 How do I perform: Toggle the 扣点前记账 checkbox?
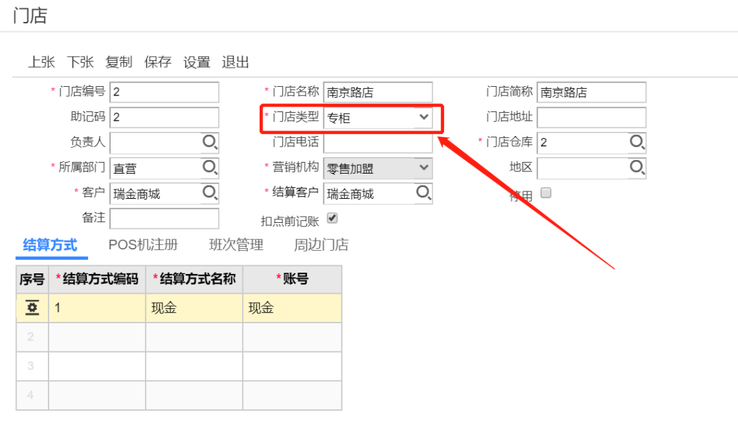(332, 218)
